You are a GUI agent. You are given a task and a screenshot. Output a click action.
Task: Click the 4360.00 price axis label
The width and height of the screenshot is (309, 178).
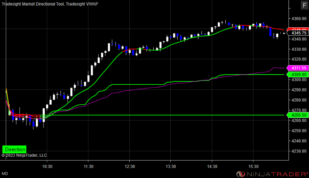click(x=299, y=19)
